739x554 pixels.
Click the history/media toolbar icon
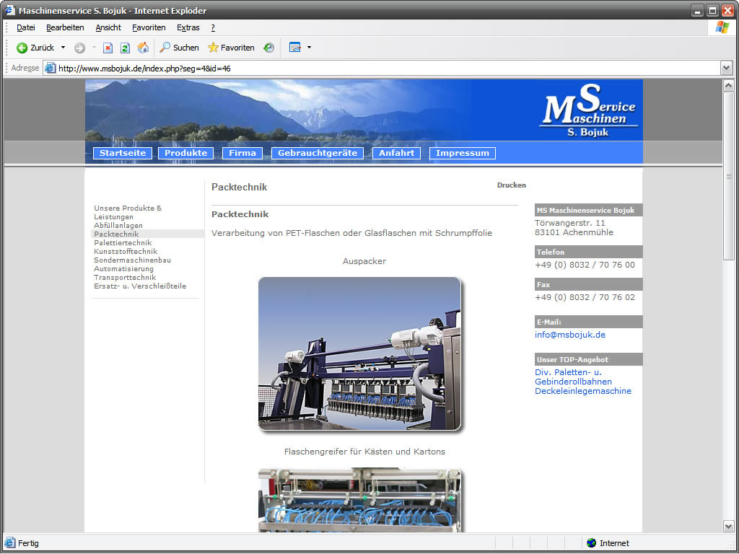268,48
